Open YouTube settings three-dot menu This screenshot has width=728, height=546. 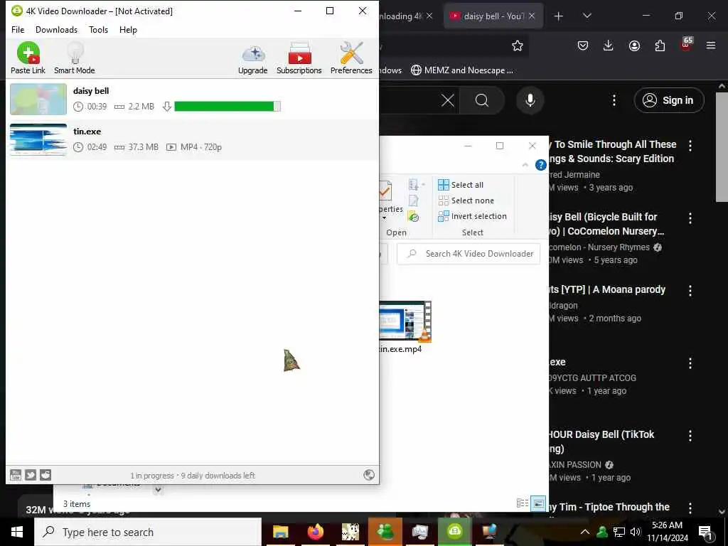(x=614, y=100)
